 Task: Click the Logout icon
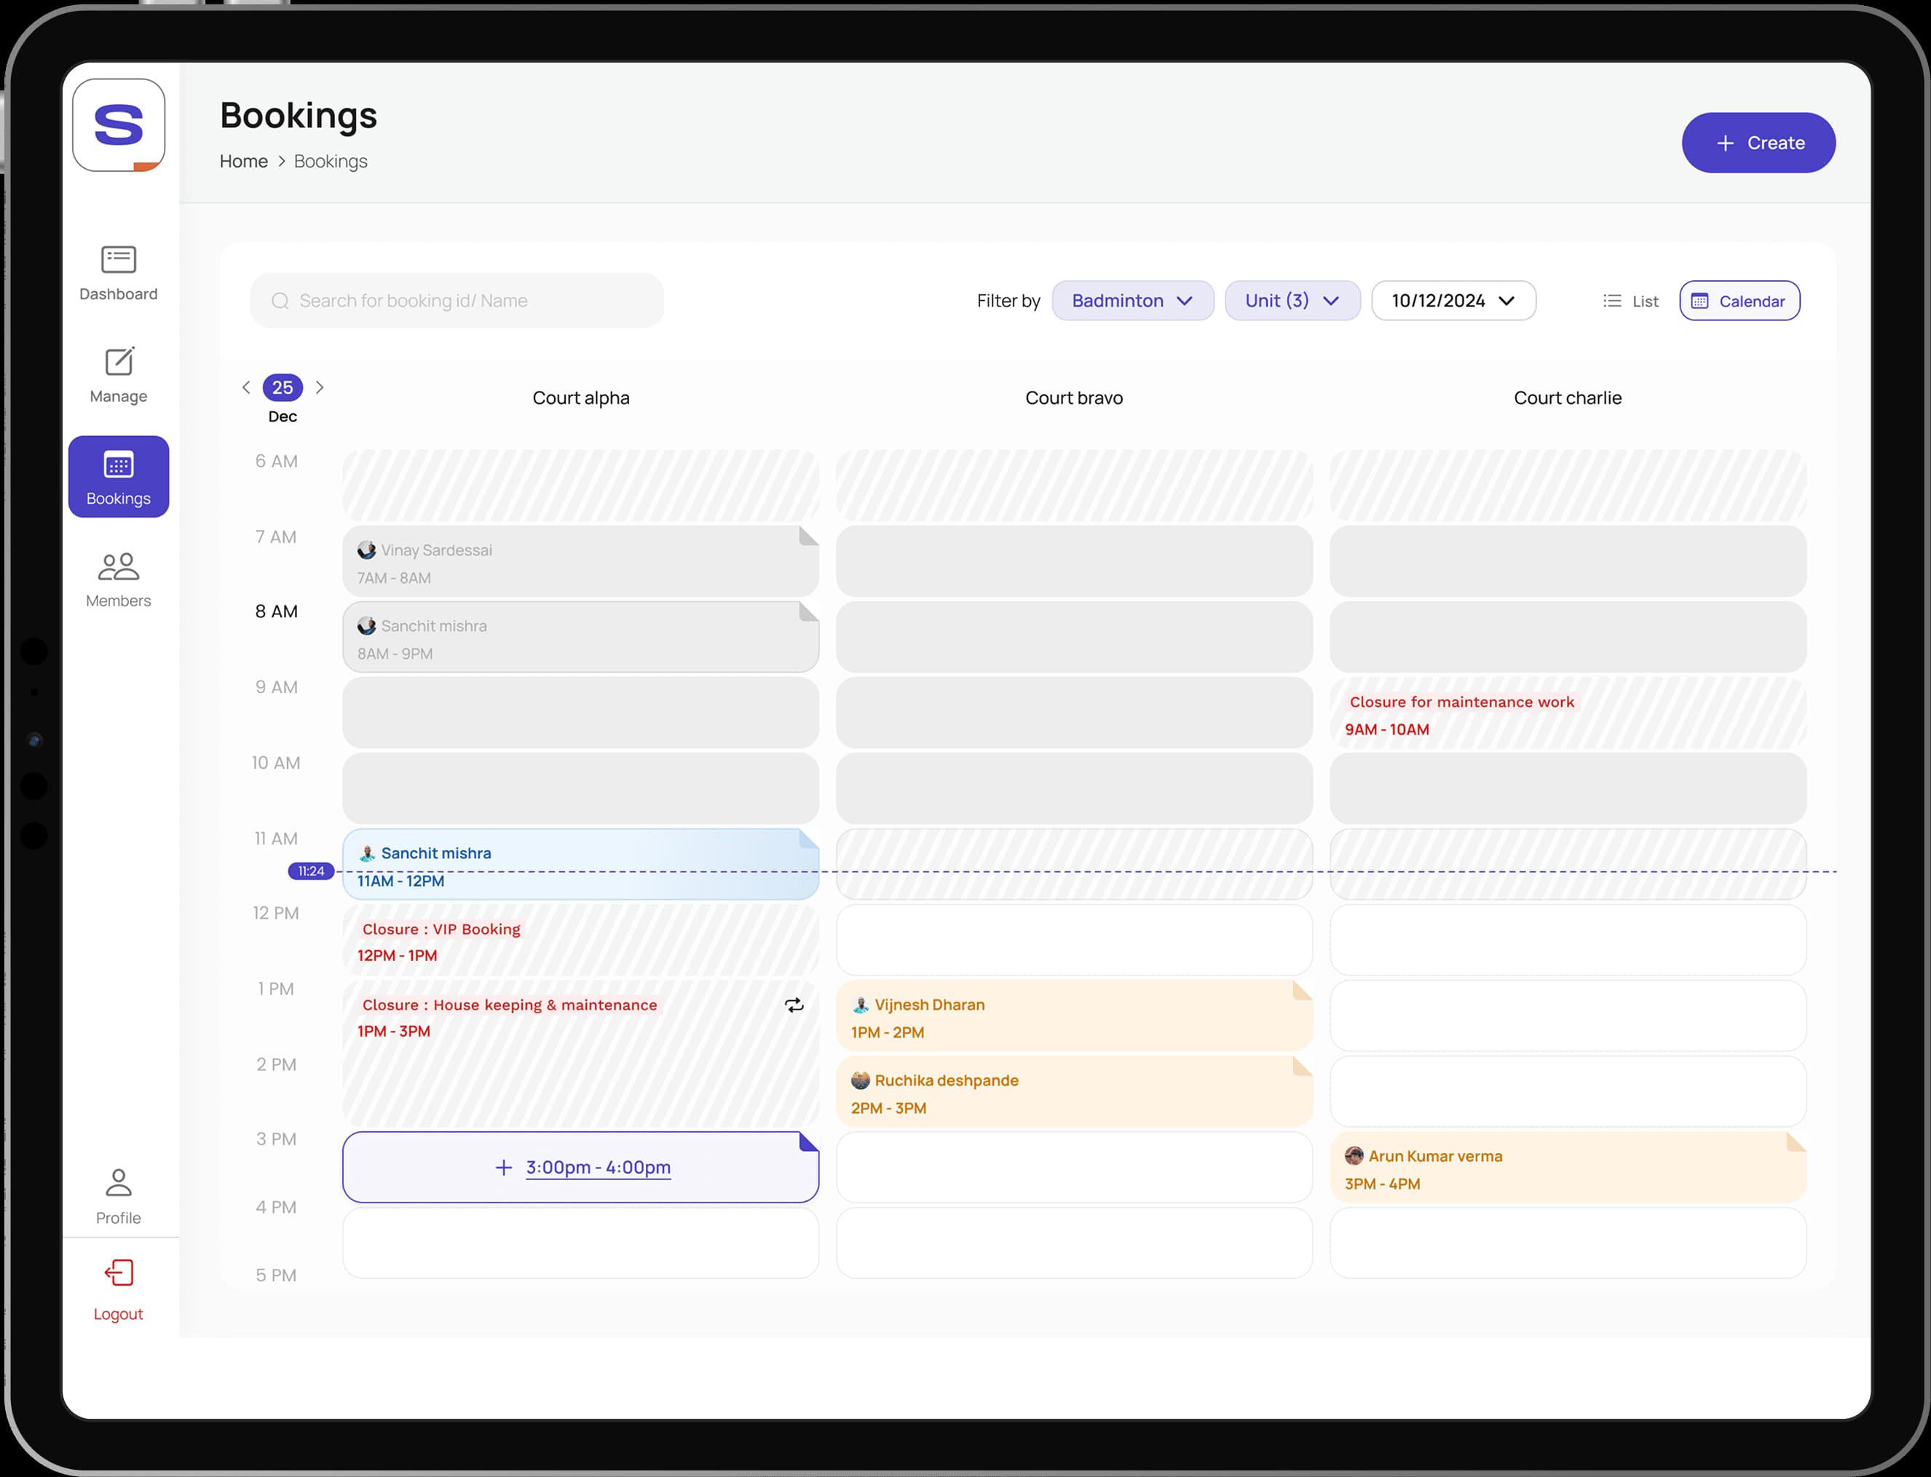point(119,1273)
